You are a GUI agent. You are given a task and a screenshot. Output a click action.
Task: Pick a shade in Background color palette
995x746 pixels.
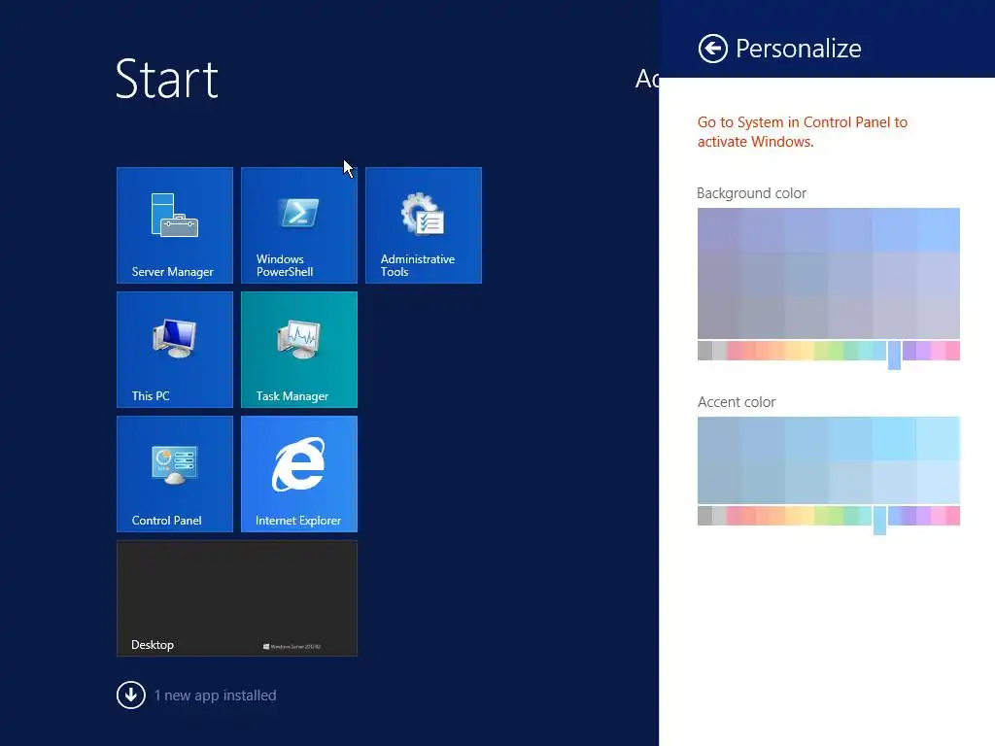[x=828, y=273]
